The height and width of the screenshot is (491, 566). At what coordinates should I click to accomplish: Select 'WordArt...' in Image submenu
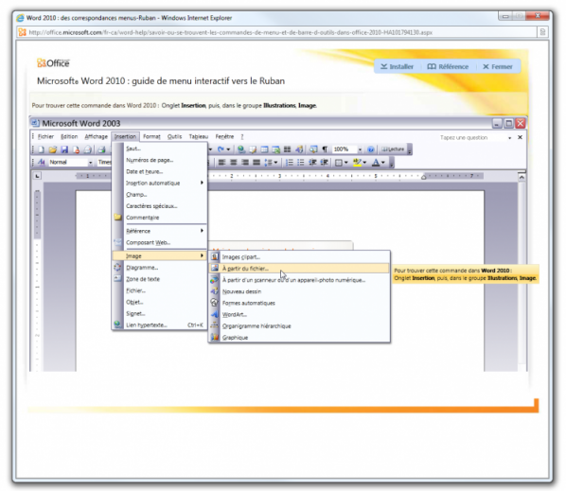tap(299, 314)
